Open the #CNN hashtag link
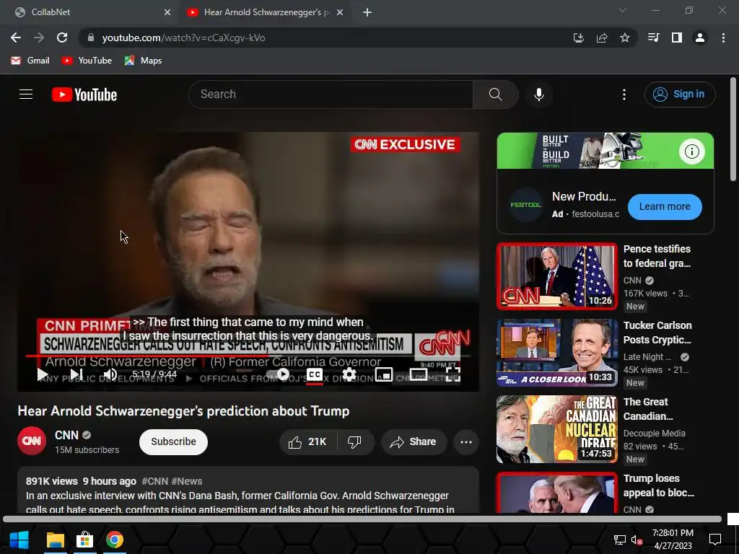739x554 pixels. (154, 481)
